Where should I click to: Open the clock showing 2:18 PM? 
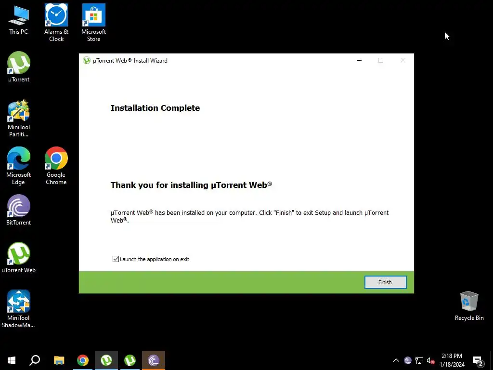(452, 360)
